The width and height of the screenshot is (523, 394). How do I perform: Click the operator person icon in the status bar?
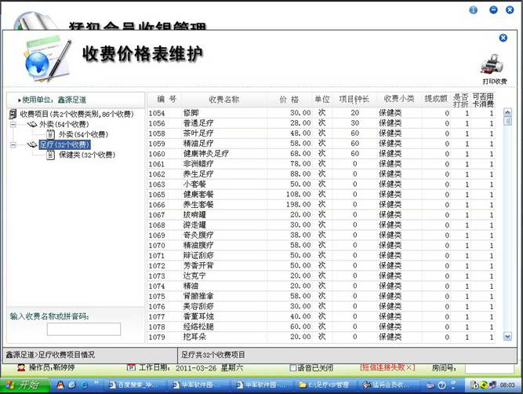[x=21, y=367]
